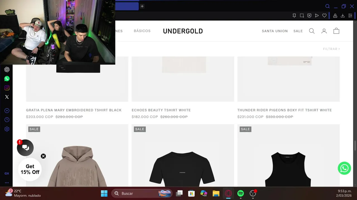Open the browser downloads icon
Viewport: 357px width, 200px height.
point(343,16)
